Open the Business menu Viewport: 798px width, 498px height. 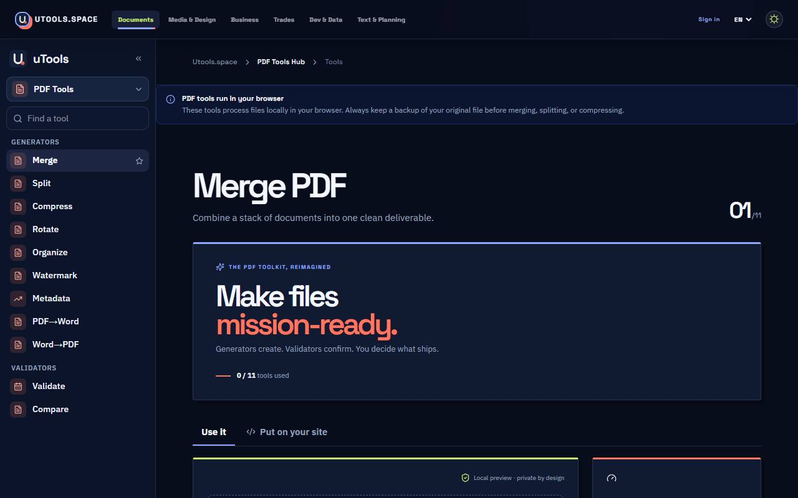tap(244, 19)
